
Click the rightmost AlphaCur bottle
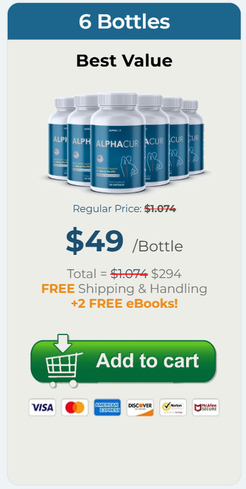[x=194, y=137]
